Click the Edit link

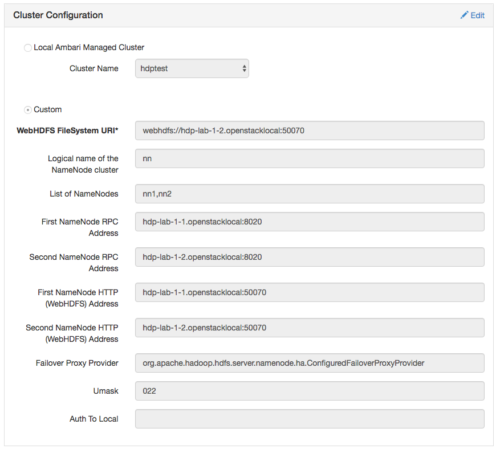(x=477, y=15)
